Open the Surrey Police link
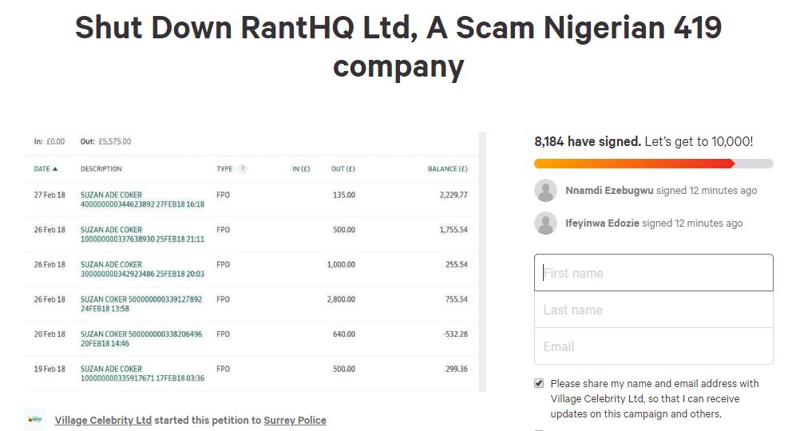The height and width of the screenshot is (431, 788). click(x=295, y=420)
